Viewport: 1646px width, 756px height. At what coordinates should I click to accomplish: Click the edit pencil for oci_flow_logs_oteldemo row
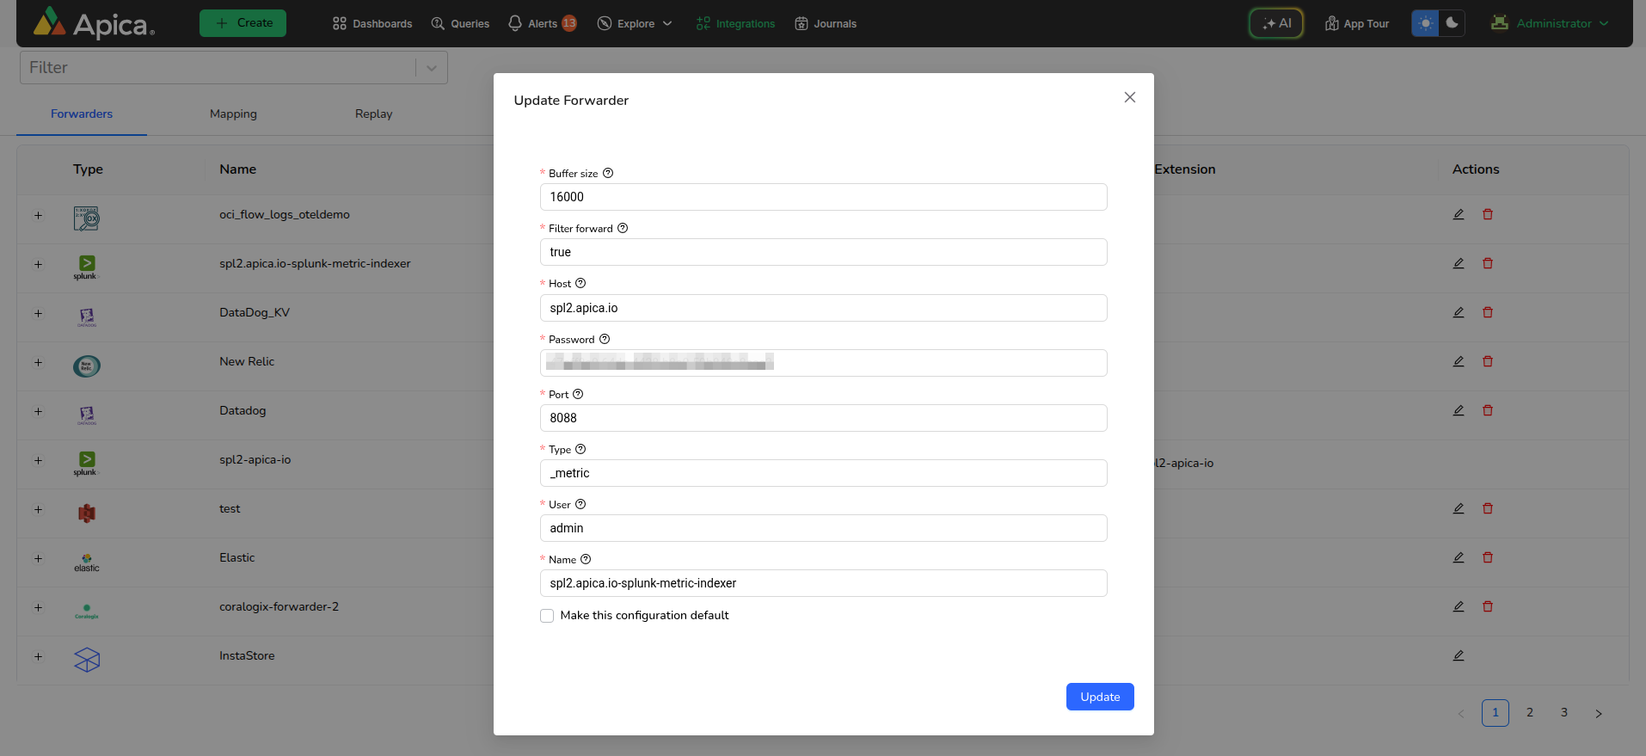(1459, 214)
